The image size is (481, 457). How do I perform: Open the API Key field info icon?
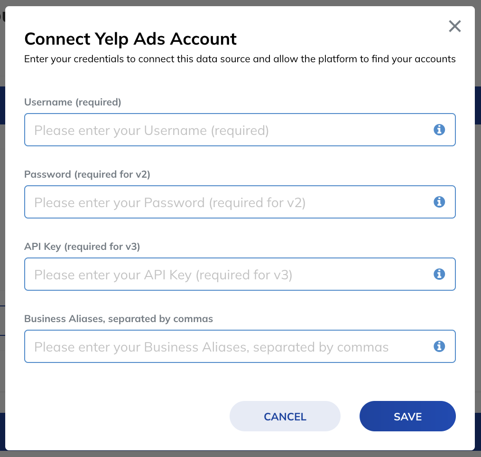point(439,274)
